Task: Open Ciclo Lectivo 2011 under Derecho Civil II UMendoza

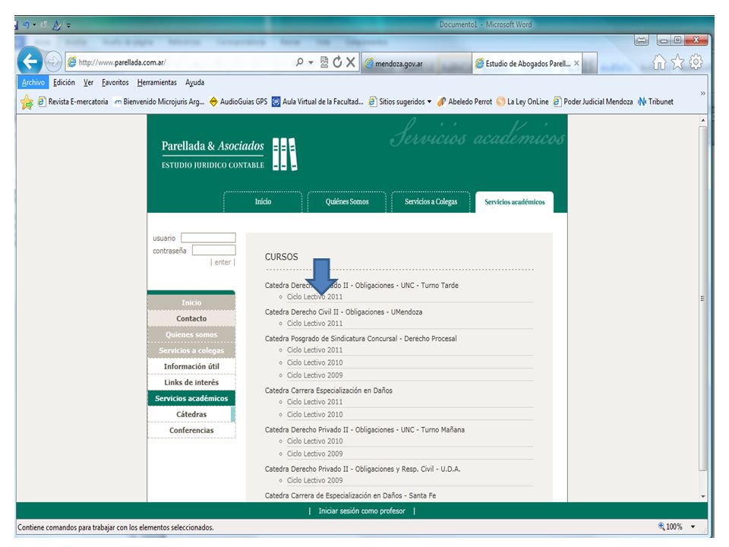Action: pos(314,324)
